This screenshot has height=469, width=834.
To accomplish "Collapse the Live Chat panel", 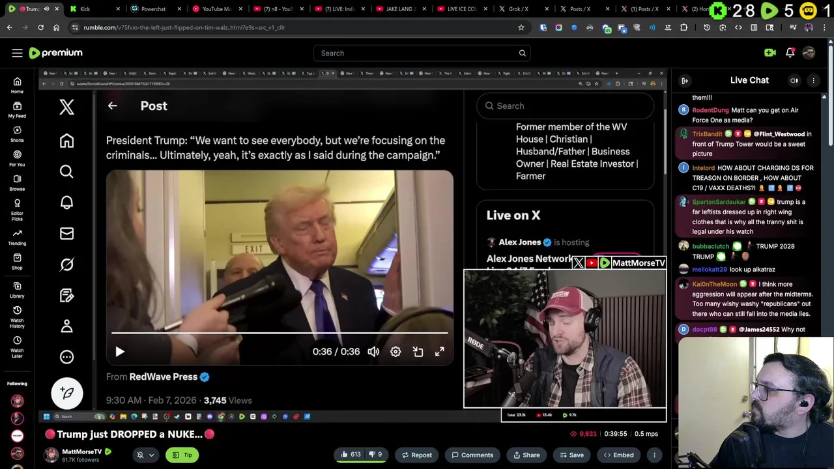I will point(685,80).
